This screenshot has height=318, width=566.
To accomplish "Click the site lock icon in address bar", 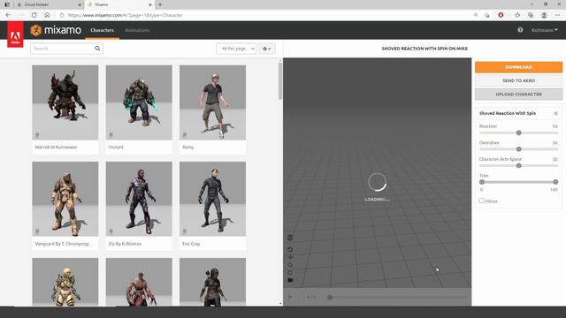I will (x=62, y=15).
